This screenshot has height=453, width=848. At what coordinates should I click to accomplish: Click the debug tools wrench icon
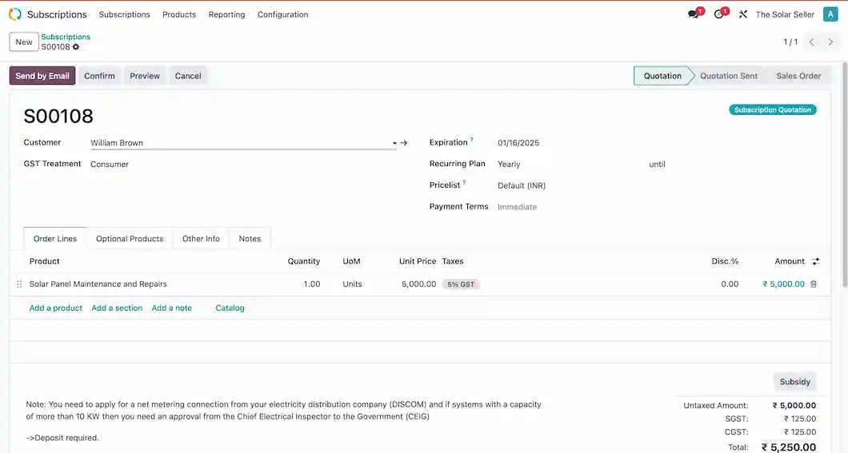point(742,14)
